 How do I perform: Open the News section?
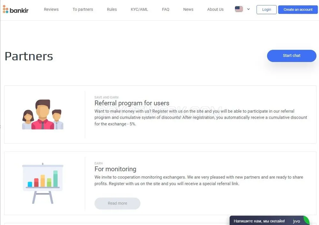tap(188, 9)
